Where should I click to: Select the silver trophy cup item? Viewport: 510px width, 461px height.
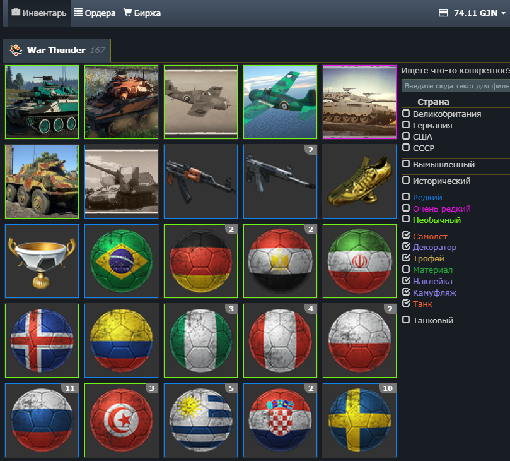pos(42,261)
